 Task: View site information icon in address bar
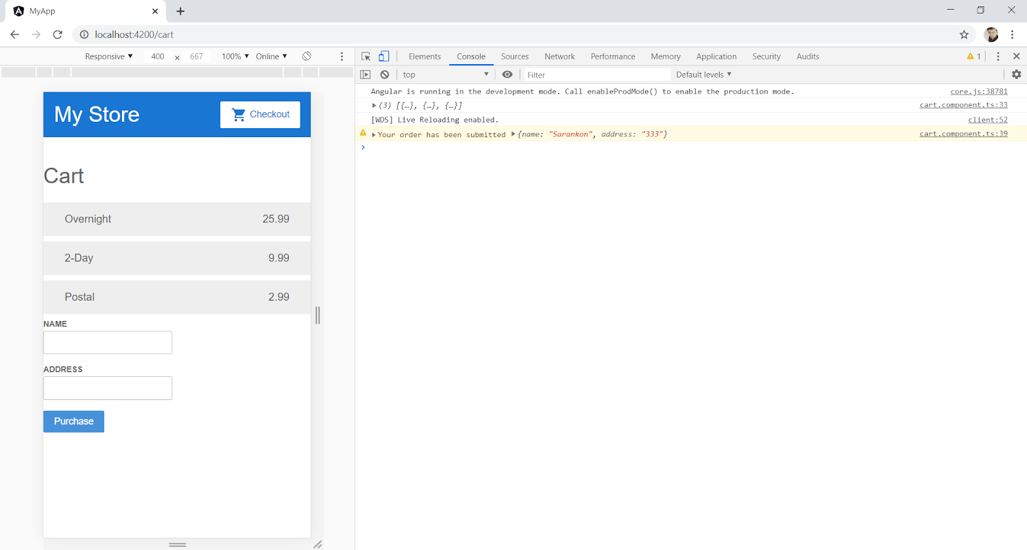point(84,35)
